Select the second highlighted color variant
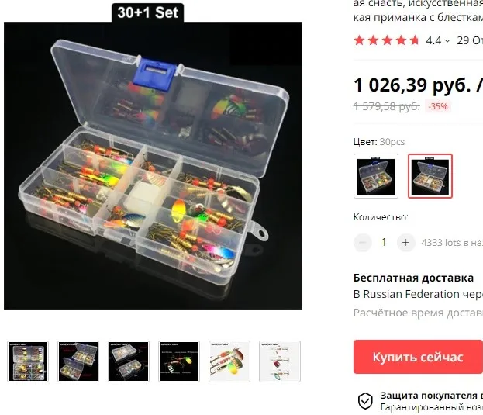The image size is (483, 415). tap(430, 176)
